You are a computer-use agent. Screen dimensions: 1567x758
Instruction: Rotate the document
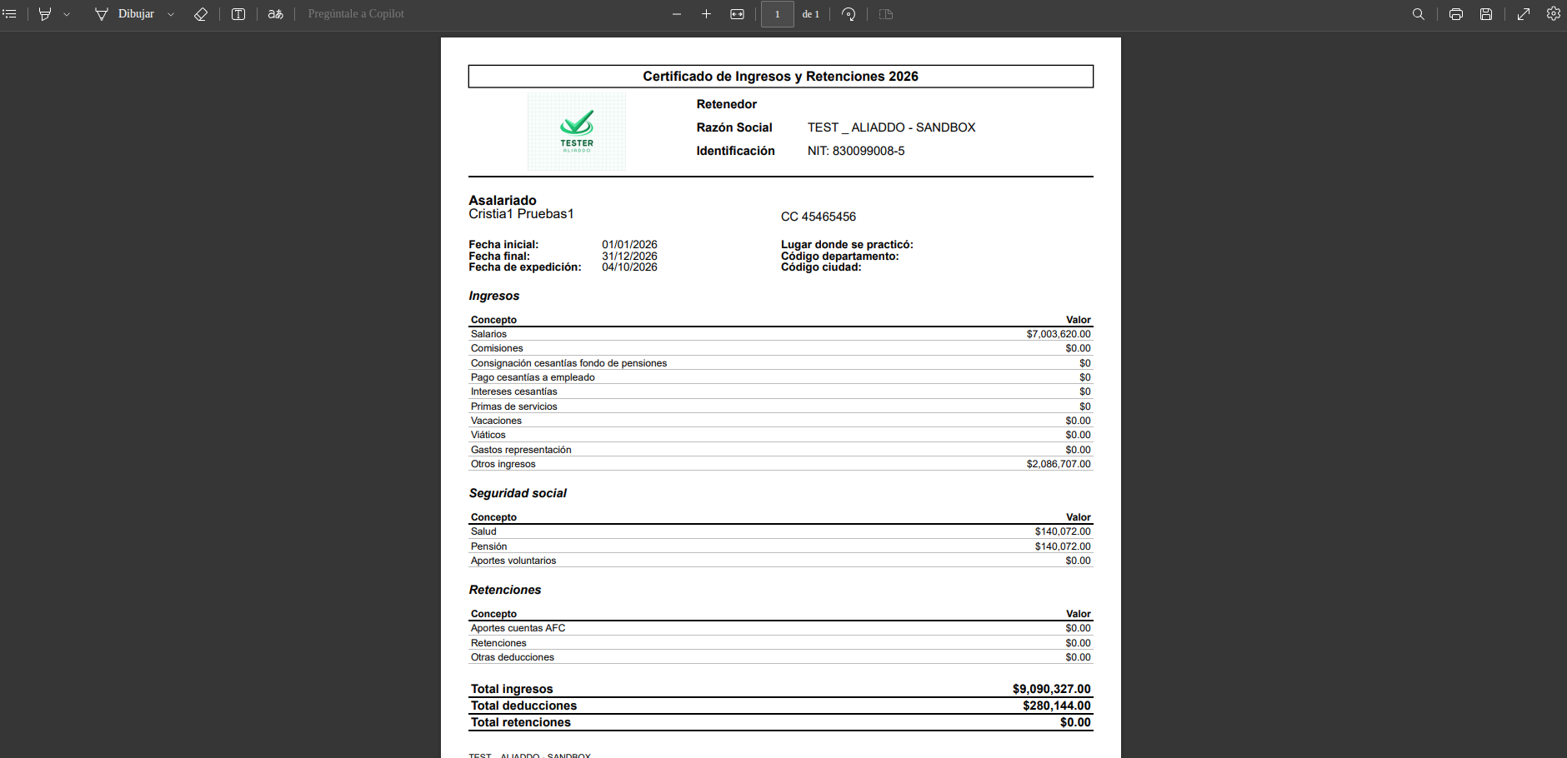[849, 14]
